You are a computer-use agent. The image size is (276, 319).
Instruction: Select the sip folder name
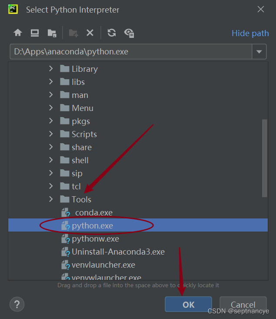click(x=77, y=174)
